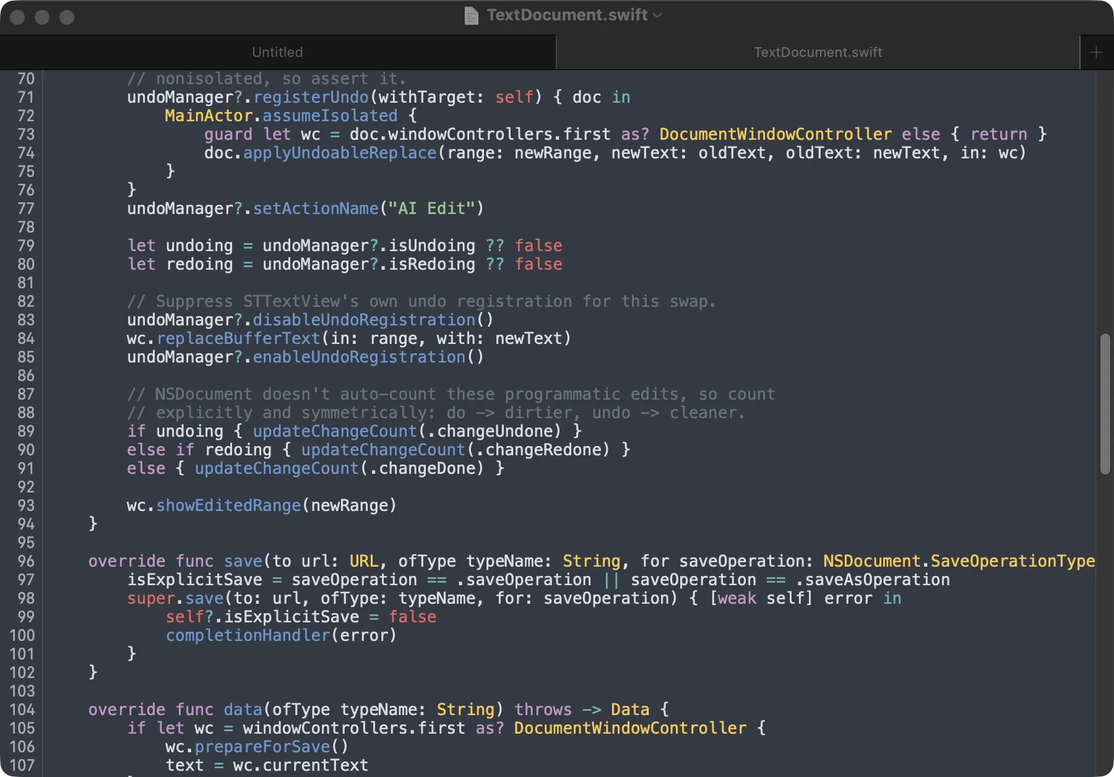Click 'throws' keyword on line 104

click(x=543, y=710)
